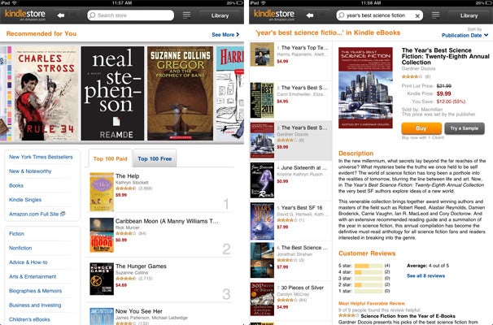Viewport: 493px width, 325px height.
Task: Tap the back arrow in right Kindle store
Action: tap(310, 15)
